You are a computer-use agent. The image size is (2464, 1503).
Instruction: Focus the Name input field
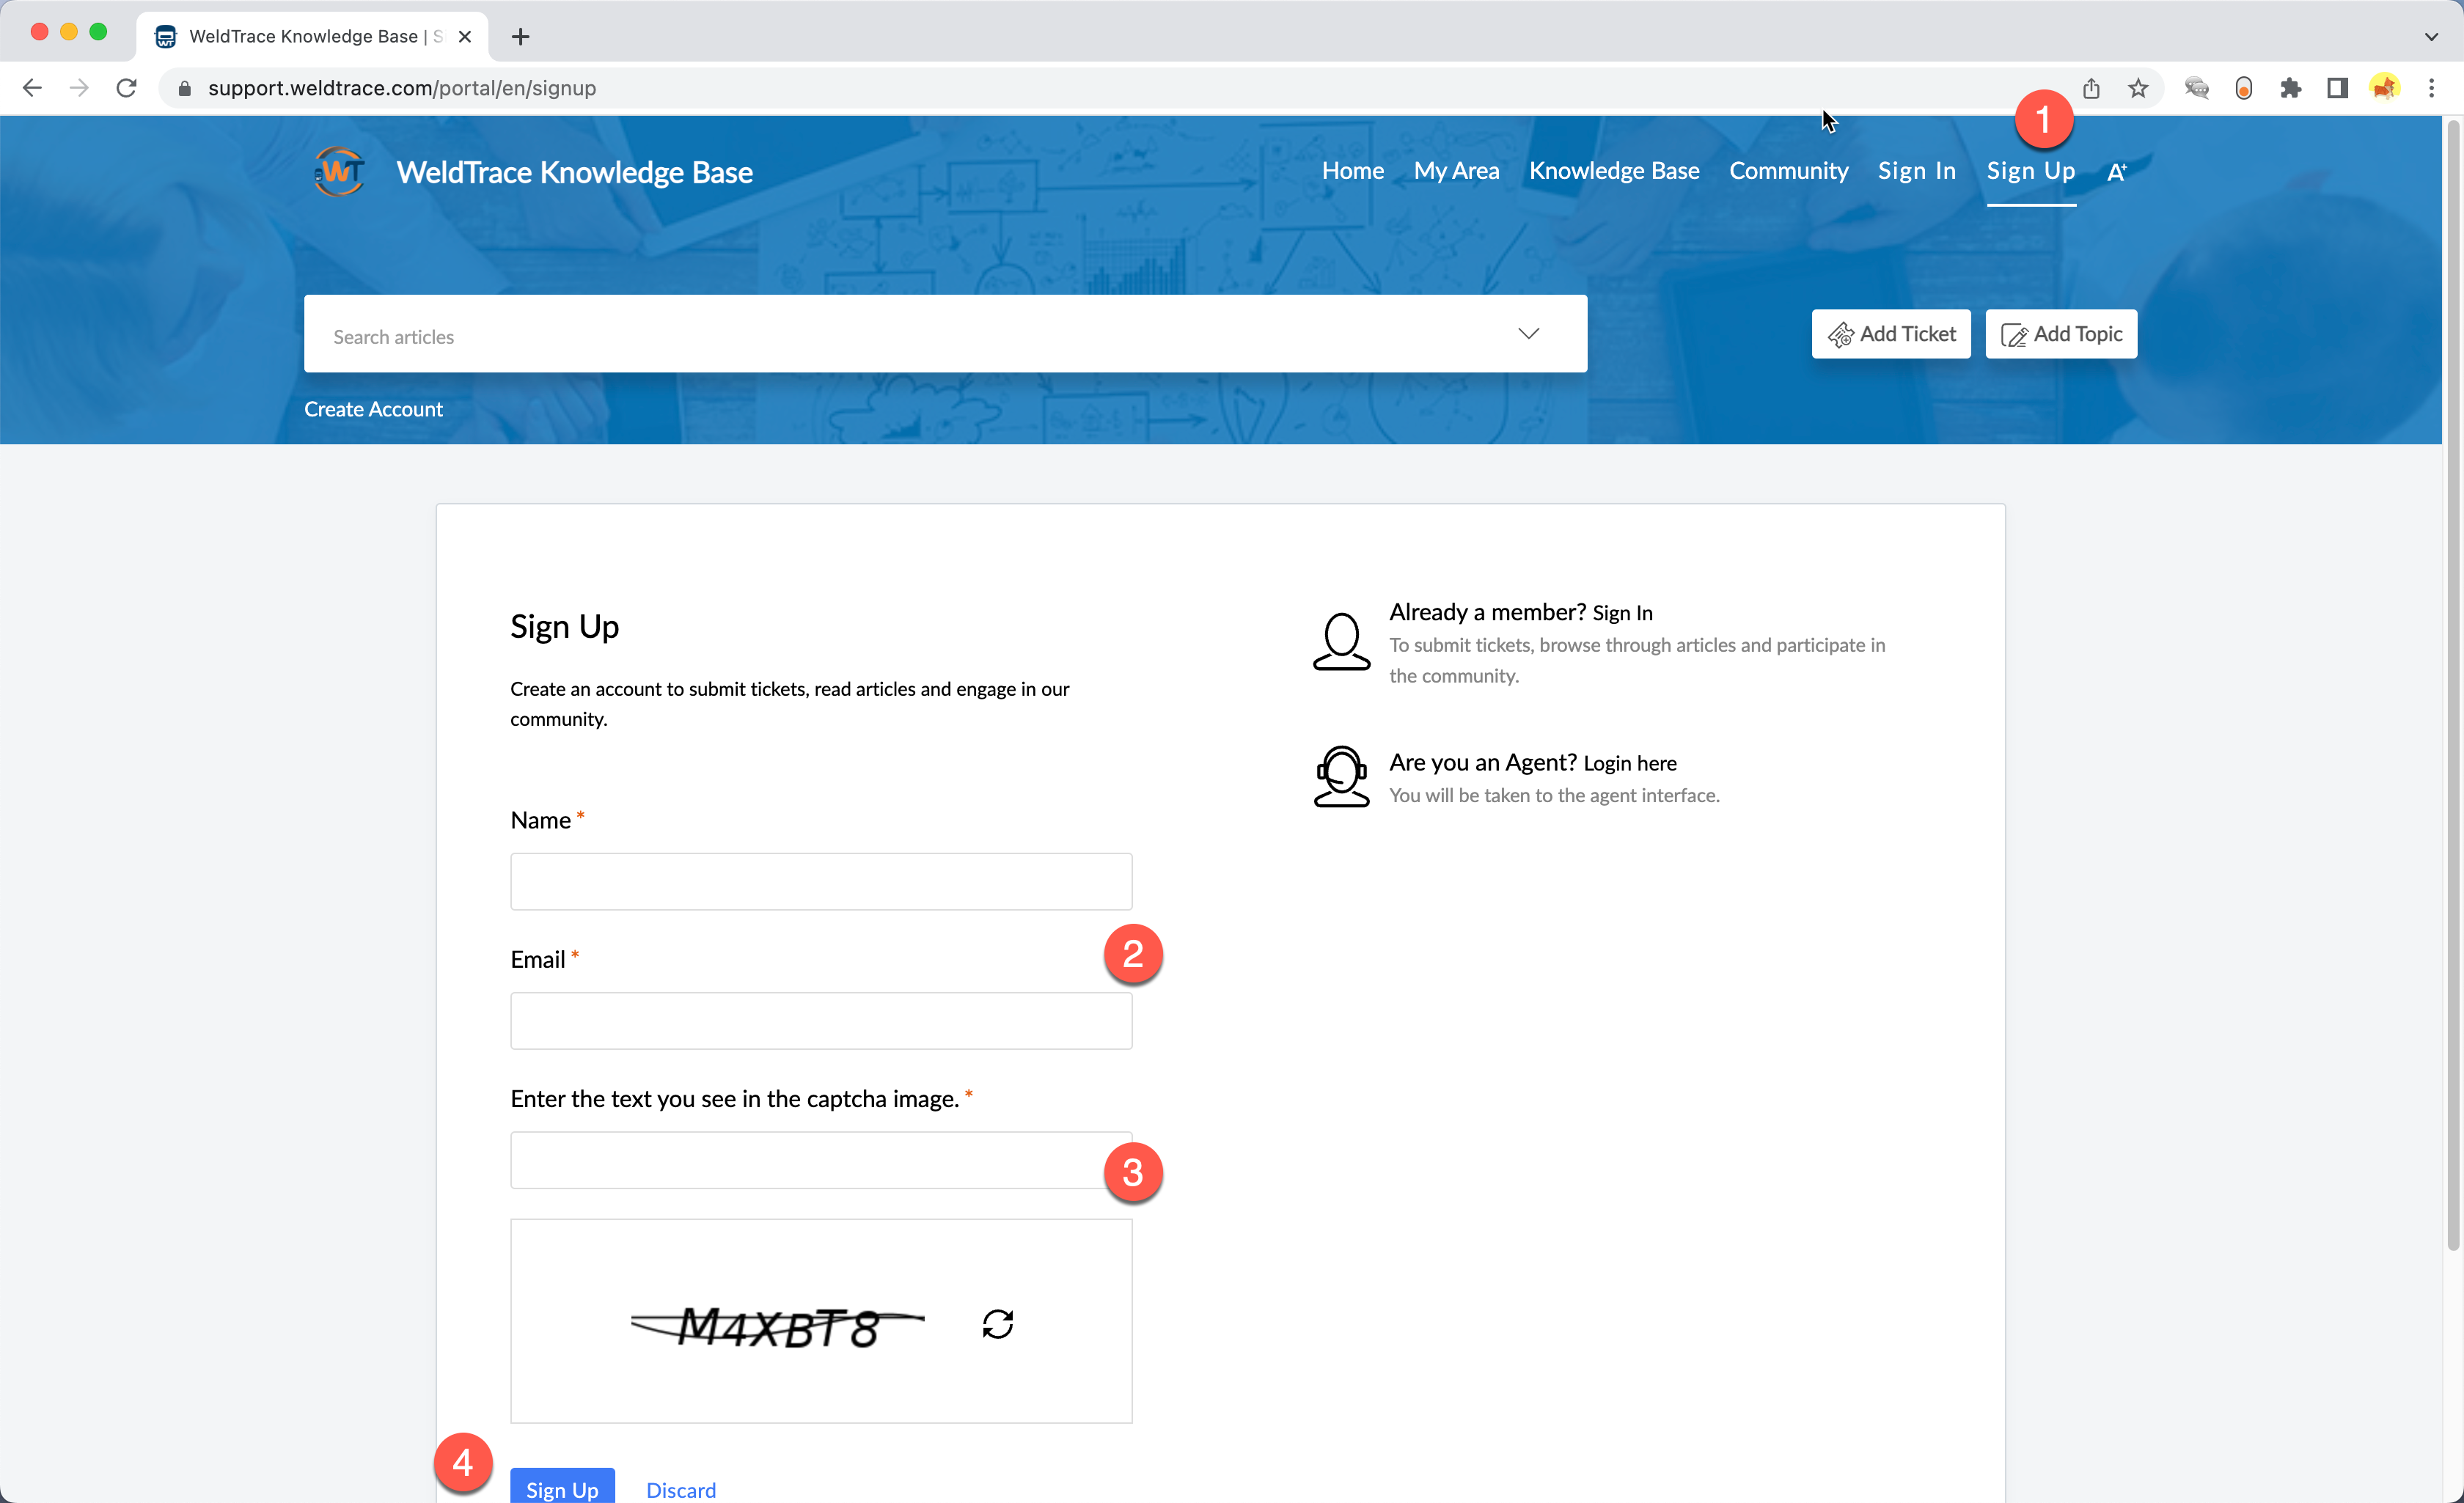tap(821, 881)
